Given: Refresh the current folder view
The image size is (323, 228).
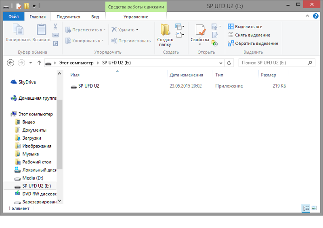Looking at the screenshot, I should click(x=229, y=63).
